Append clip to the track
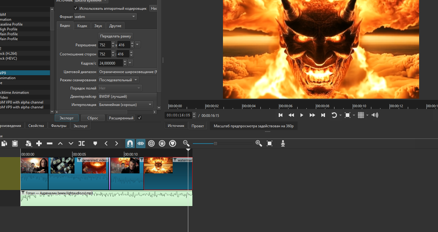 click(39, 143)
